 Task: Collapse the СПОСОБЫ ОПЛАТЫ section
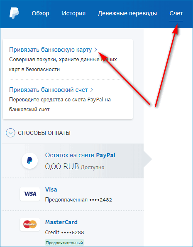(10, 133)
